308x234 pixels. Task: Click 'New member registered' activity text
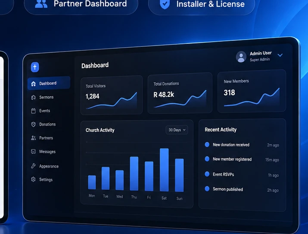232,159
